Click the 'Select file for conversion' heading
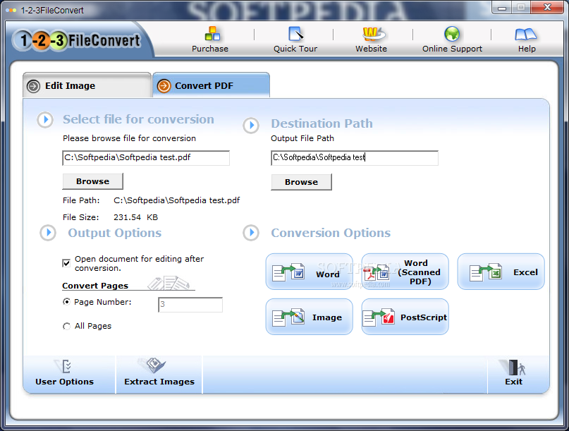The image size is (569, 431). coord(138,119)
